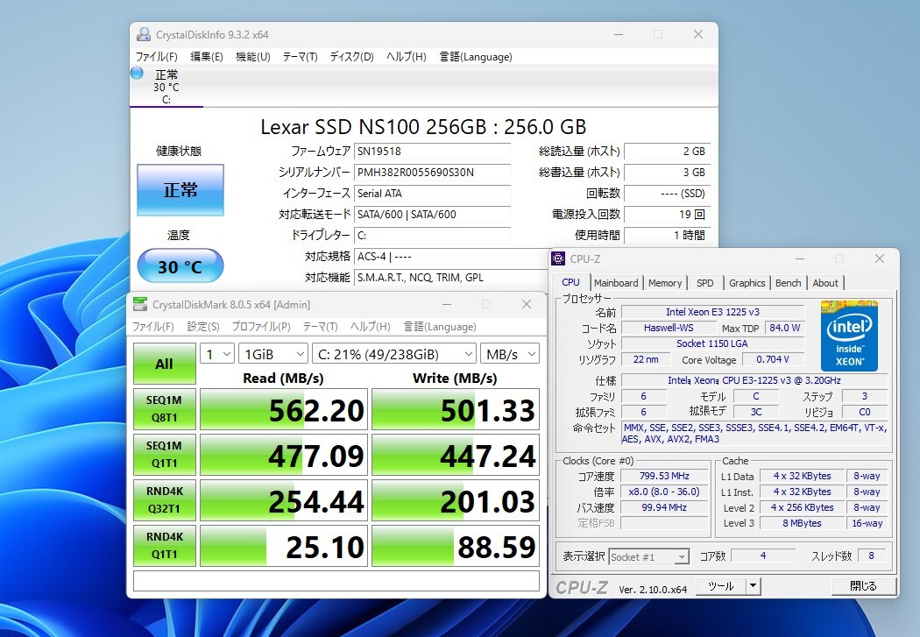Click the blue disk status circle for drive C:
Image resolution: width=920 pixels, height=637 pixels.
[x=137, y=74]
